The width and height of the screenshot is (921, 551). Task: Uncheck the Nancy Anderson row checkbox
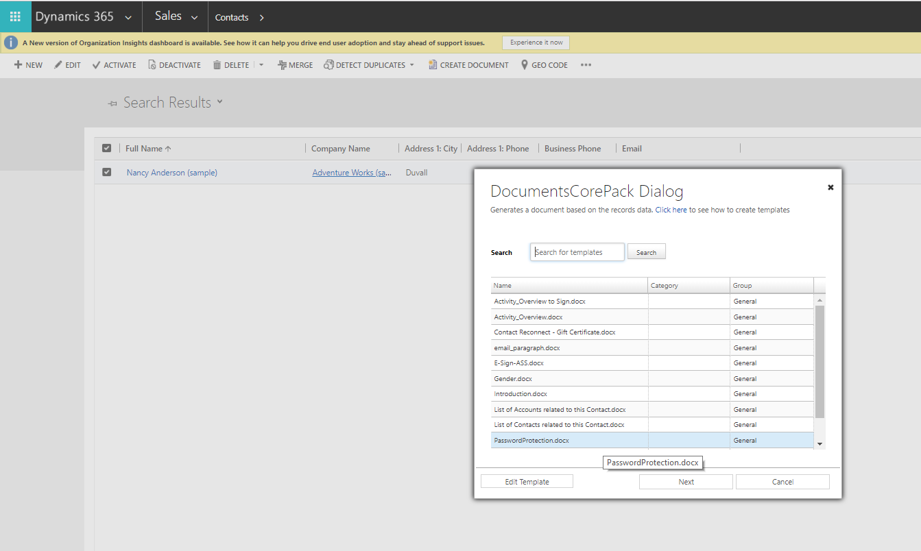(x=106, y=172)
